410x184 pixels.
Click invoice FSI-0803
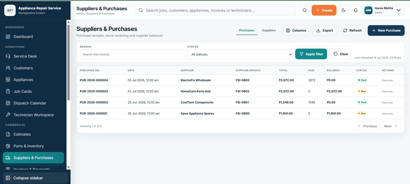coord(242,80)
